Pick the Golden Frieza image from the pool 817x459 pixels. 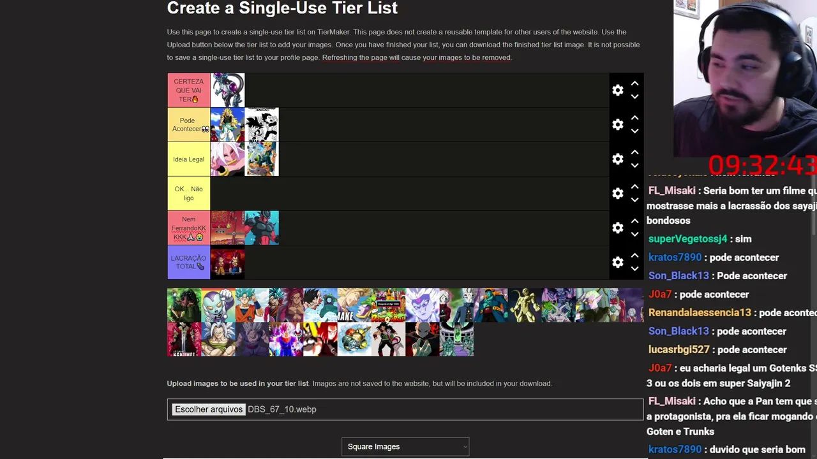525,305
